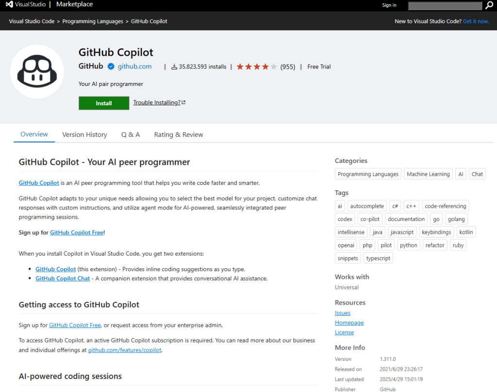Click the typescript tag
The width and height of the screenshot is (497, 392).
tap(378, 258)
